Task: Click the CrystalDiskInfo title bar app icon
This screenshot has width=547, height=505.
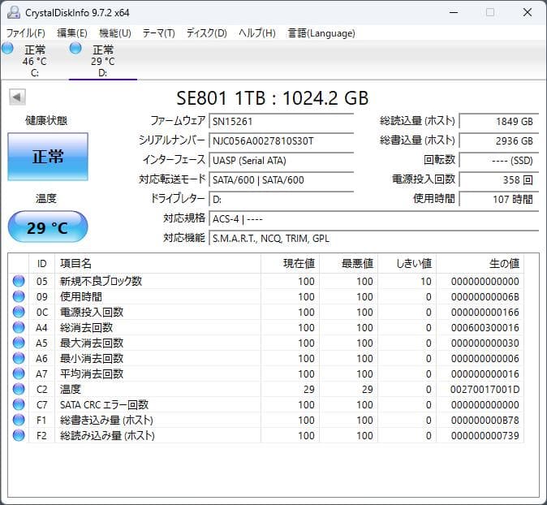Action: point(14,12)
